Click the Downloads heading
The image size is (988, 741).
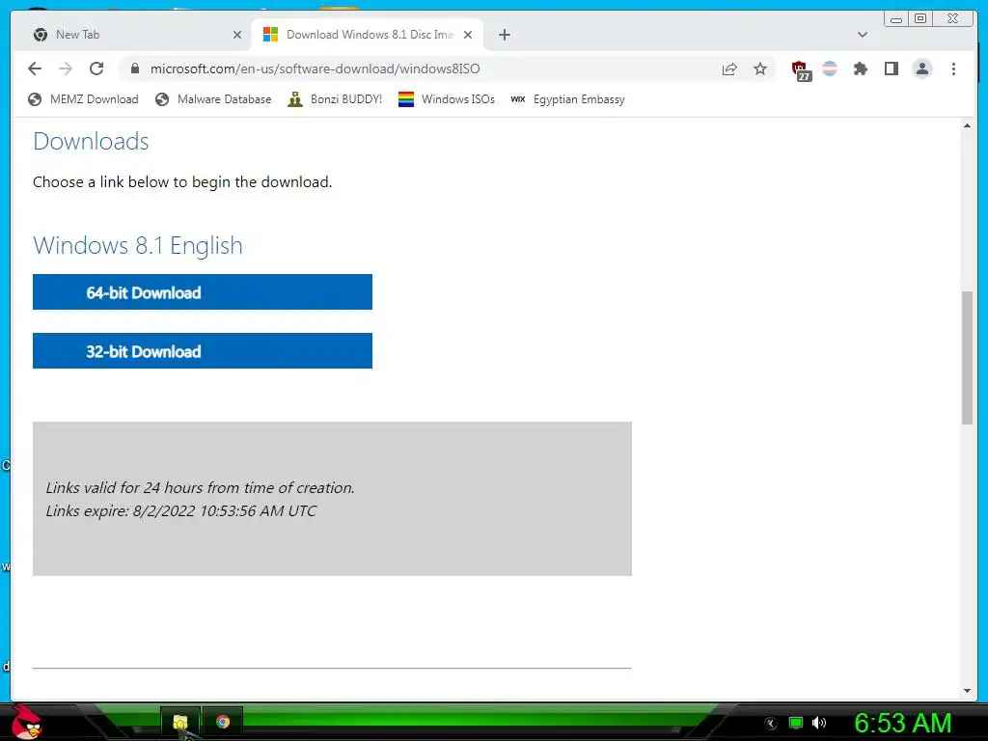pyautogui.click(x=91, y=141)
